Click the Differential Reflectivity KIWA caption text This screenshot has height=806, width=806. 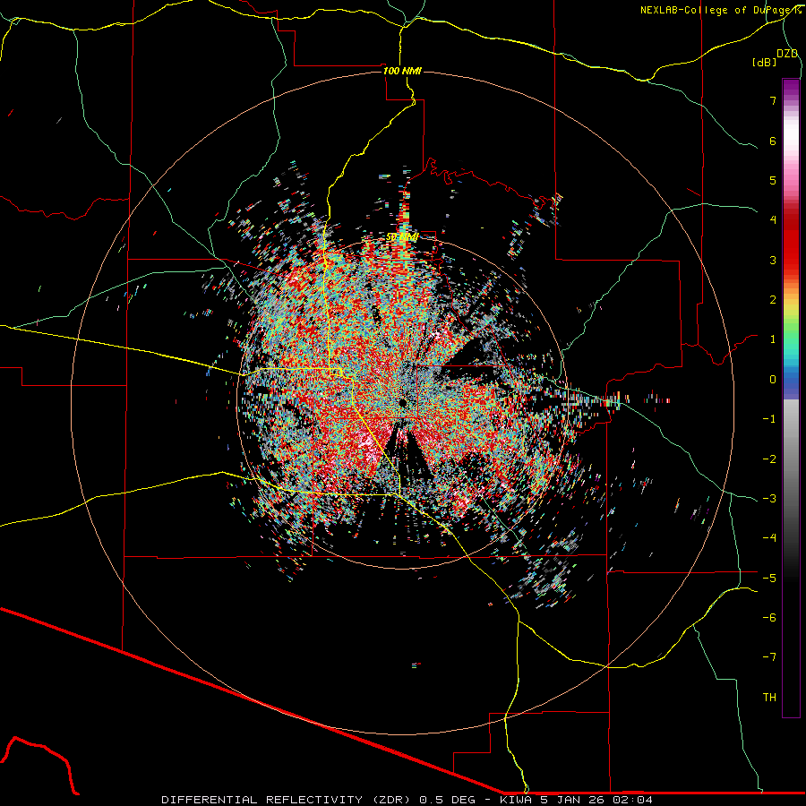click(x=407, y=800)
